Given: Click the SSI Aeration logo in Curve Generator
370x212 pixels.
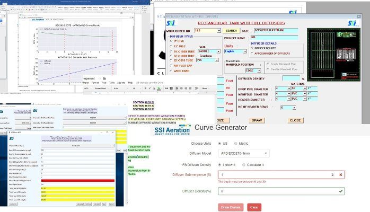Looking at the screenshot, I should point(172,130).
